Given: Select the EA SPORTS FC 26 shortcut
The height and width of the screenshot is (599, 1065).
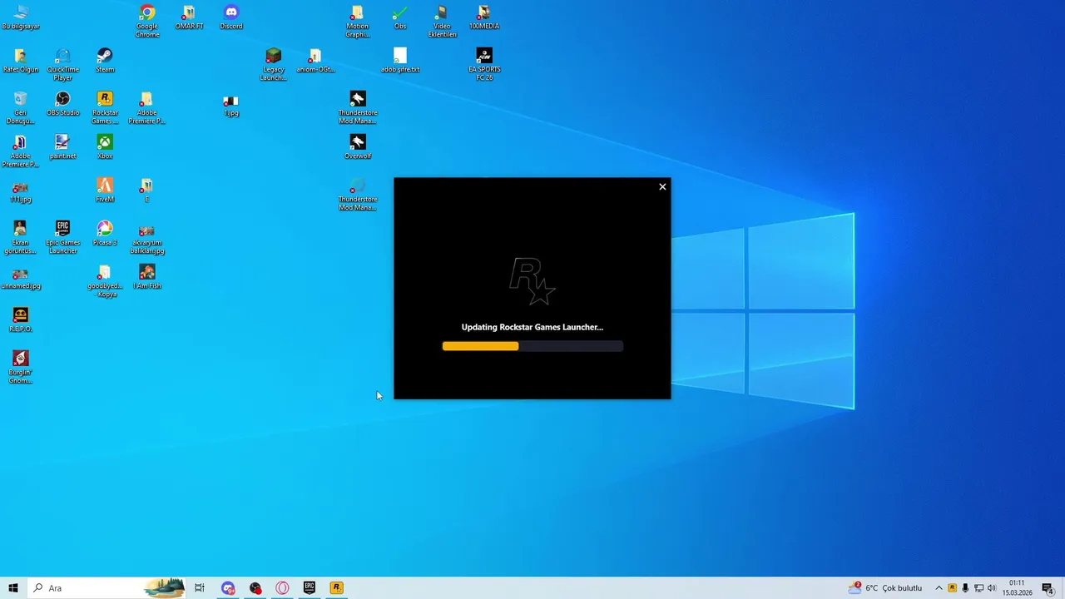Looking at the screenshot, I should (484, 64).
